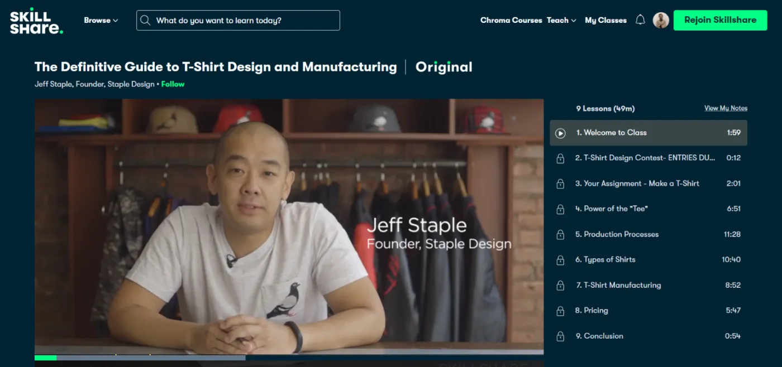Image resolution: width=782 pixels, height=367 pixels.
Task: Click lock icon for T-Shirt Manufacturing lesson
Action: click(560, 286)
